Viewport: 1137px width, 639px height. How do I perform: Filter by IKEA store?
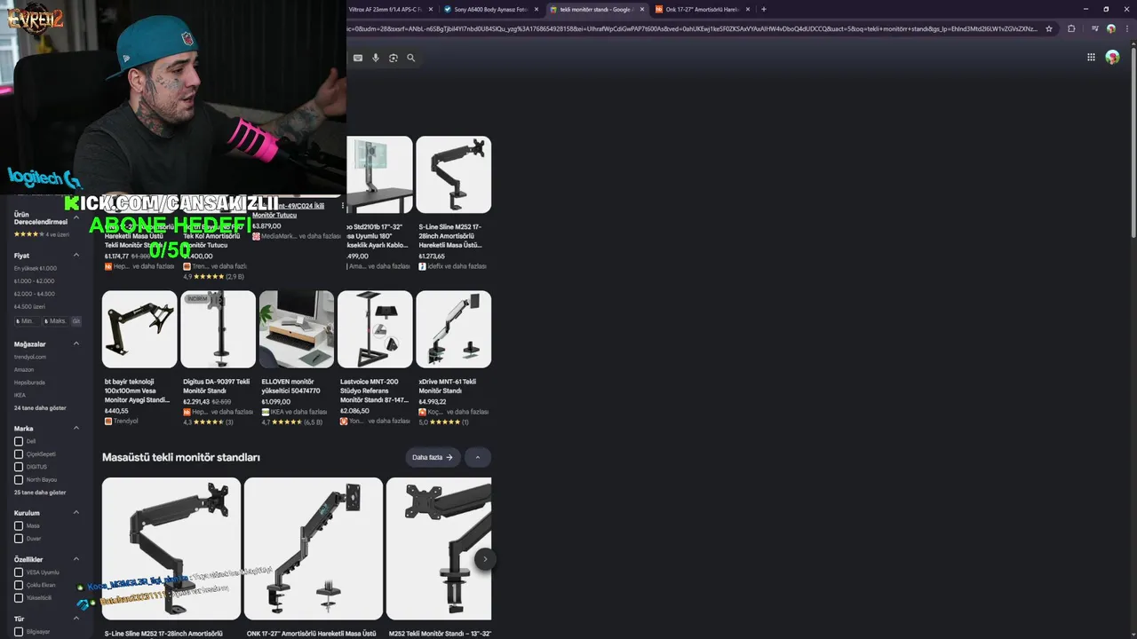20,395
